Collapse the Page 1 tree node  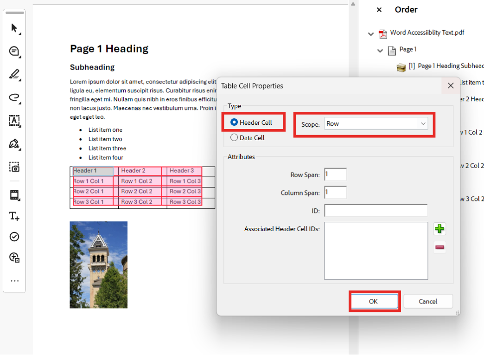pyautogui.click(x=380, y=51)
